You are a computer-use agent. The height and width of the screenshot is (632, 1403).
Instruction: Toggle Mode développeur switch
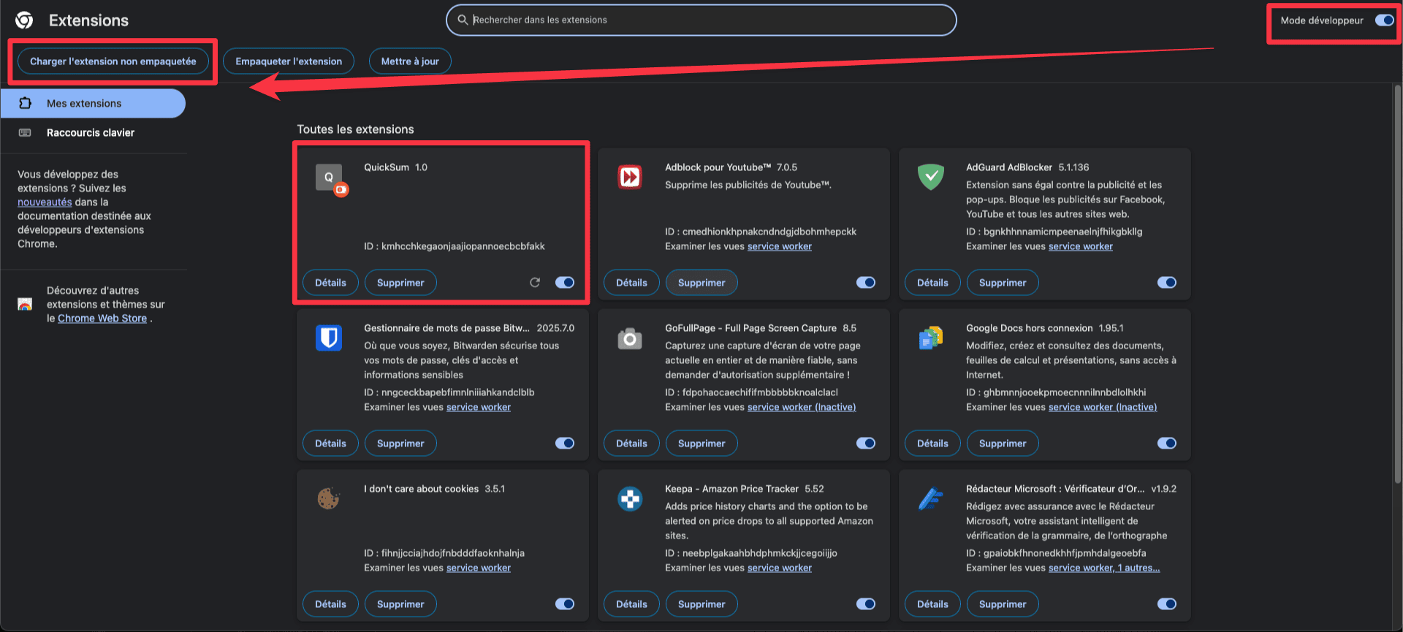1384,20
